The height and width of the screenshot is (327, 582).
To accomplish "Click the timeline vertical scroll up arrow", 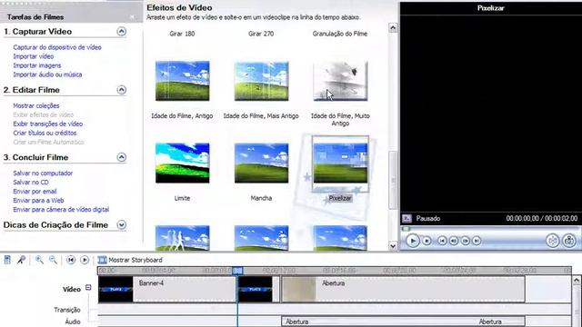I will coord(577,281).
